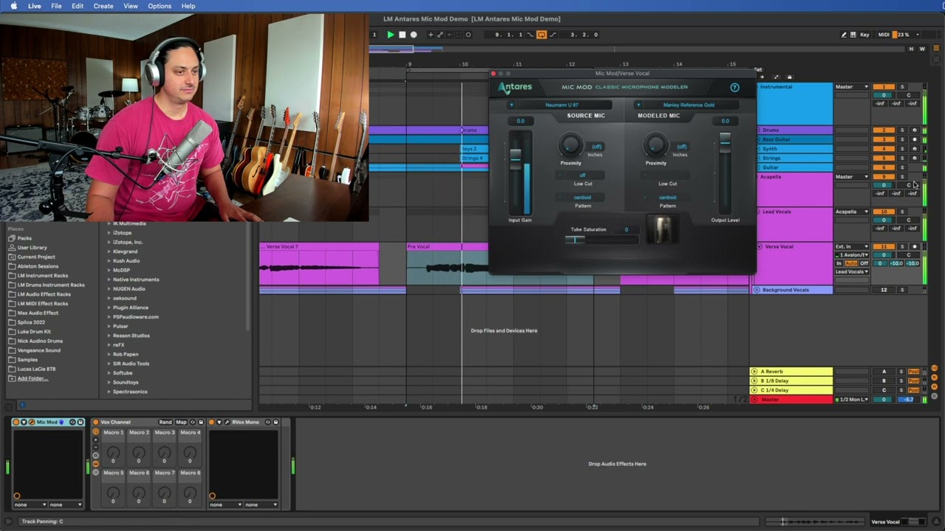
Task: Adjust the Tube Saturation slider
Action: pos(574,239)
